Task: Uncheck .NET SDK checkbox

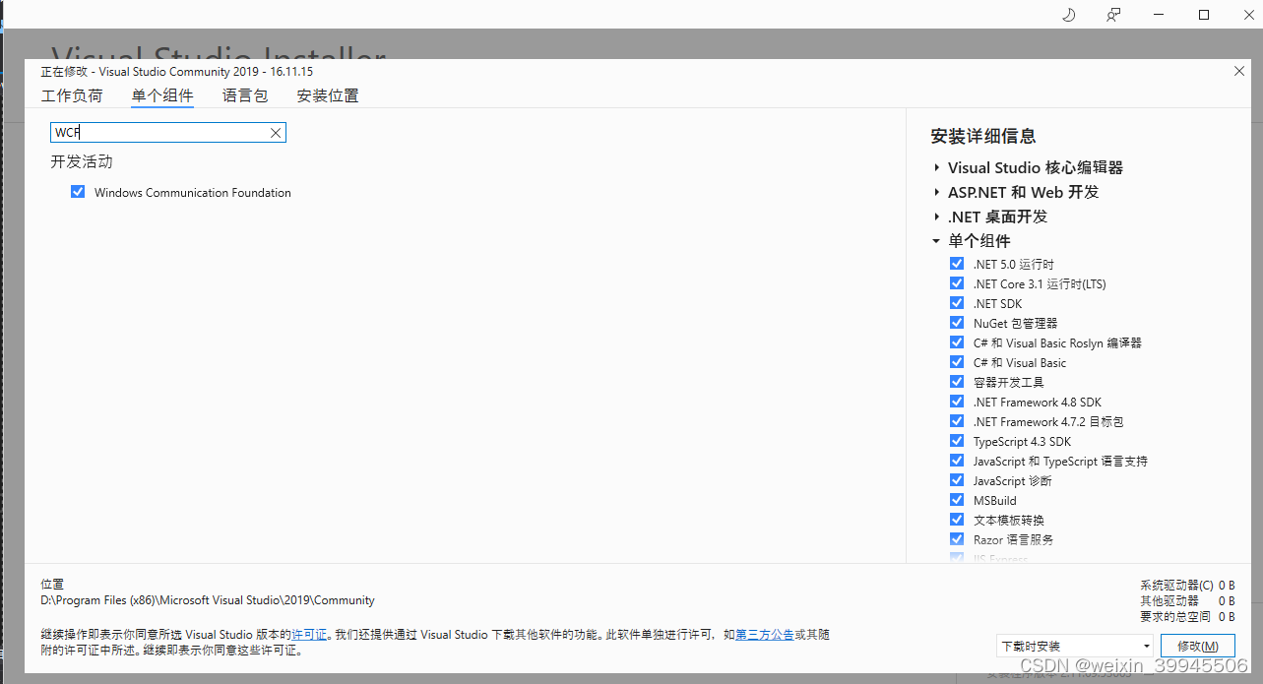Action: pos(957,303)
